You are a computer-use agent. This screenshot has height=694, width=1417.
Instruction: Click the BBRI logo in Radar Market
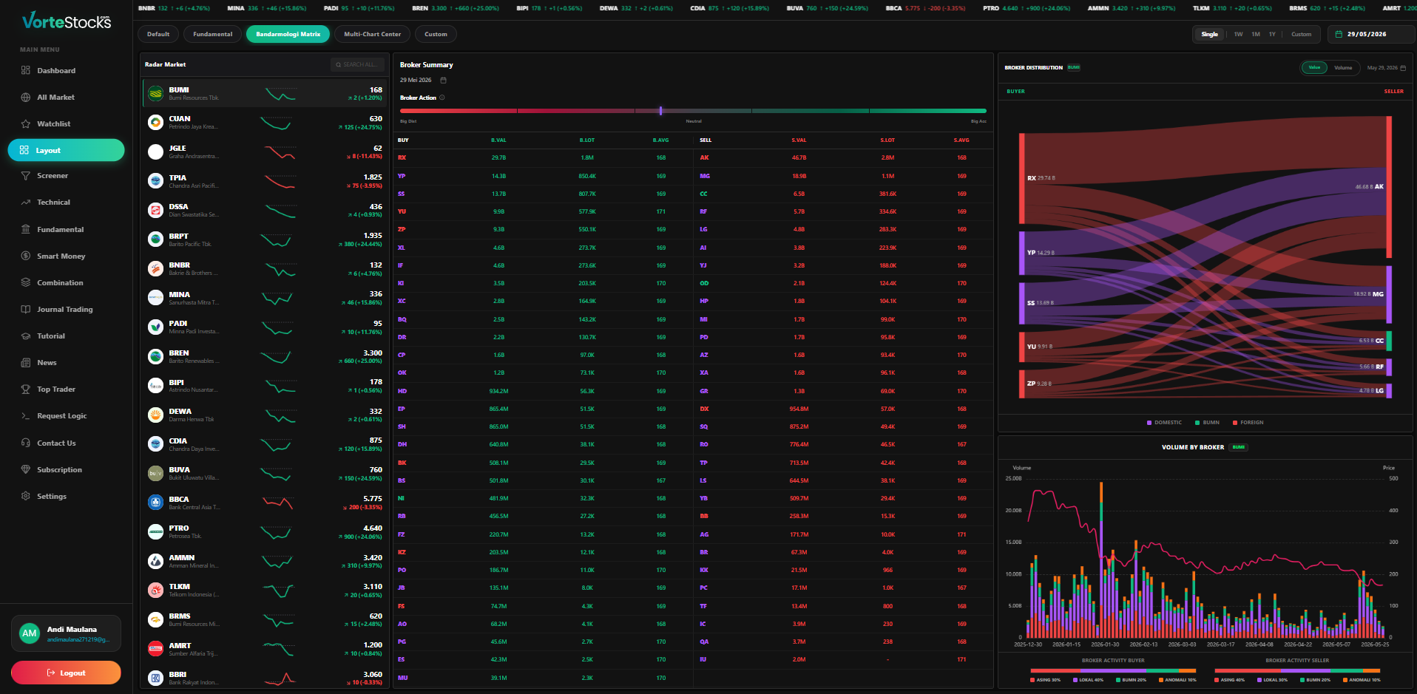[x=155, y=678]
